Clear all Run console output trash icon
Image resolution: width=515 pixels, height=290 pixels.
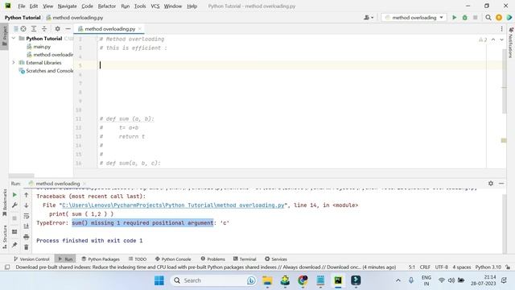pos(27,247)
